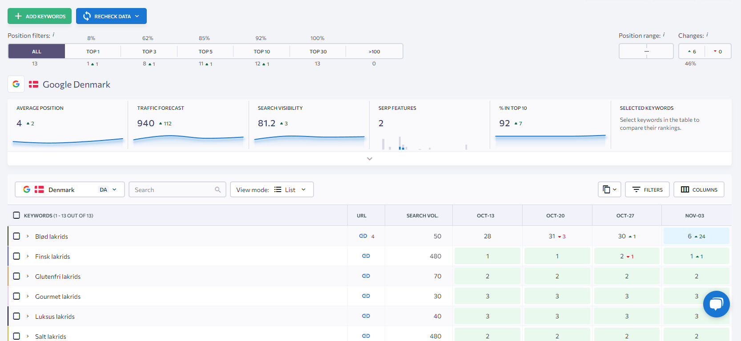Open the Columns button
Viewport: 741px width, 341px height.
699,189
